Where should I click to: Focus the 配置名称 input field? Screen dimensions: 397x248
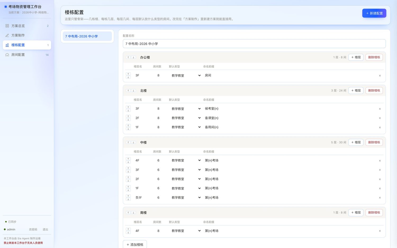(x=254, y=44)
